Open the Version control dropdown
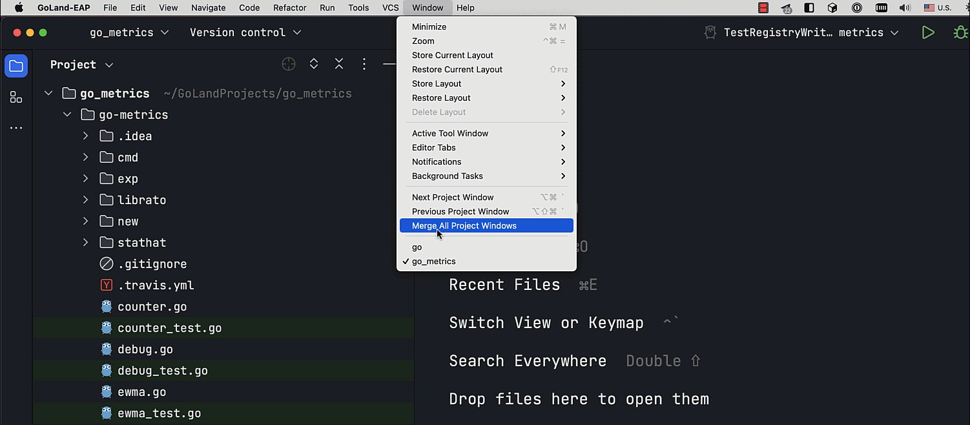Image resolution: width=970 pixels, height=425 pixels. [x=245, y=32]
